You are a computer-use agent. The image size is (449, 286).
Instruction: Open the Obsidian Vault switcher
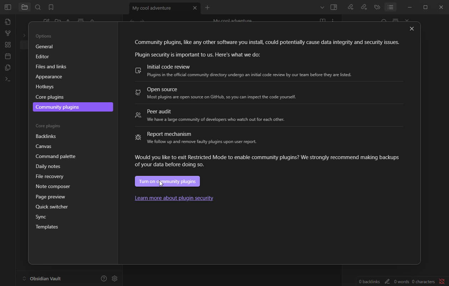tap(42, 278)
